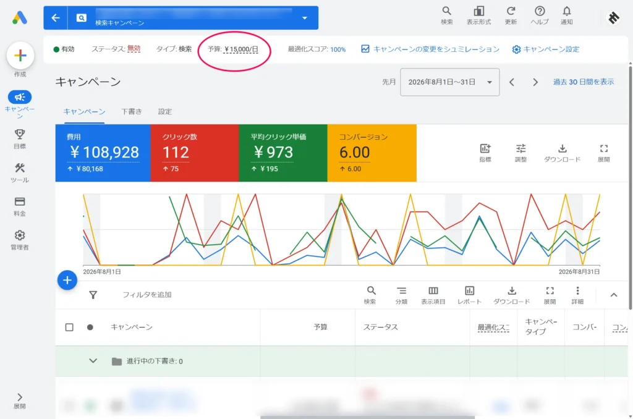Click 過去 30 日間を表示 link
Screen dimensions: 633x419
(x=584, y=82)
